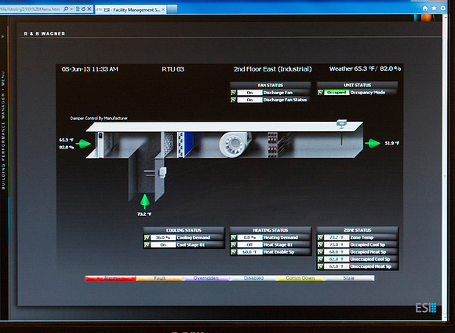Image resolution: width=455 pixels, height=333 pixels.
Task: Click the Unoccupied Cool Sp 82.0 °F value
Action: pyautogui.click(x=337, y=259)
